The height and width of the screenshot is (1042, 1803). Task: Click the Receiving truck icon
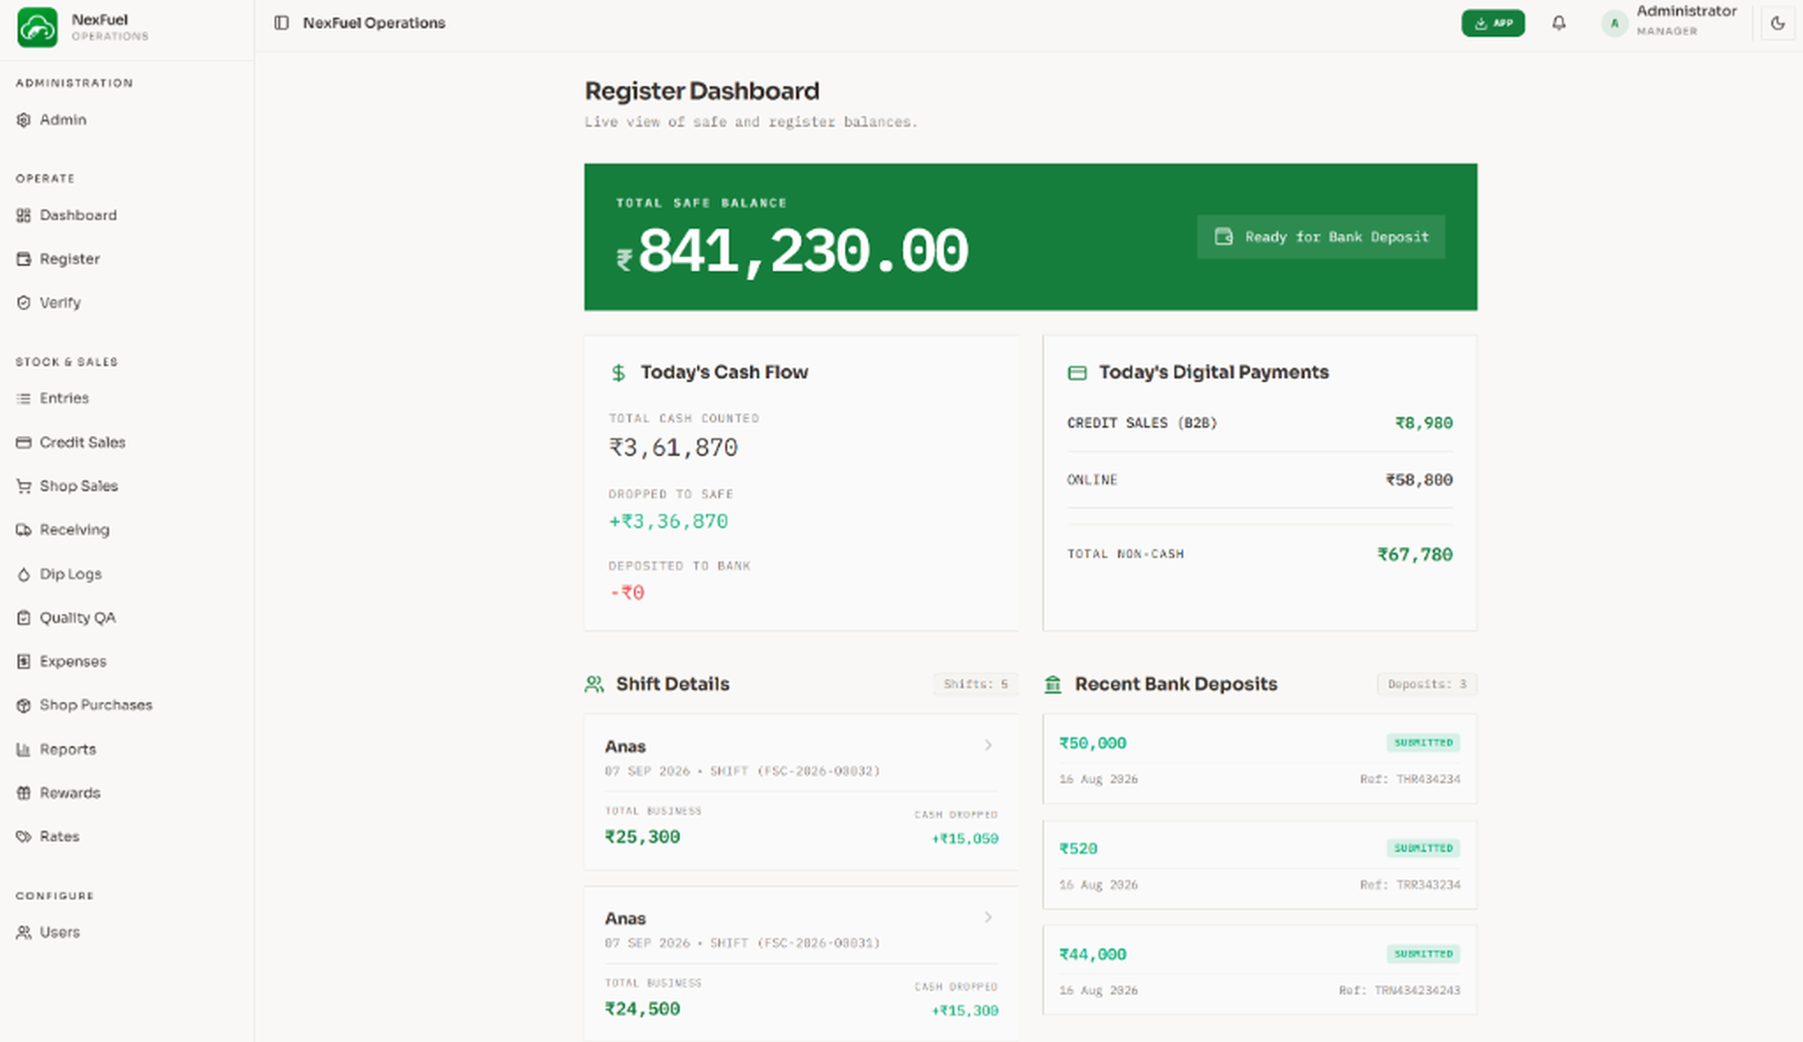click(24, 530)
